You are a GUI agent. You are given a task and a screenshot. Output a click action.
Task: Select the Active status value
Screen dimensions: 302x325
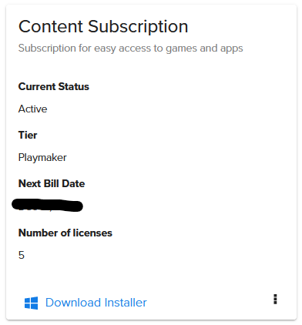coord(32,109)
